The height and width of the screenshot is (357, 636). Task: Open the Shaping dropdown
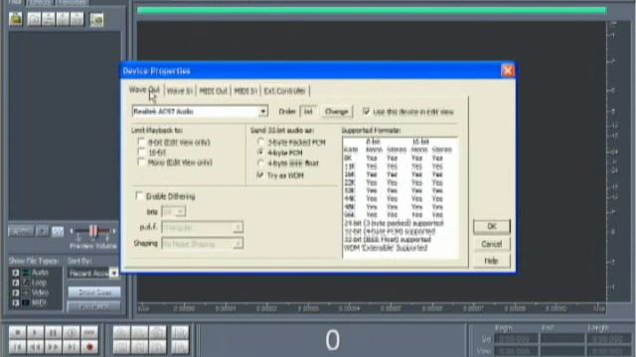(238, 244)
